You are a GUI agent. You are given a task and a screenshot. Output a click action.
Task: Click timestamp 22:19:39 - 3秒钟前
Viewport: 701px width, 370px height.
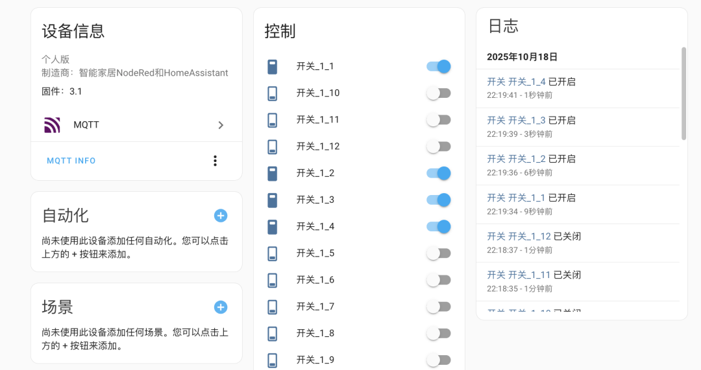click(519, 134)
